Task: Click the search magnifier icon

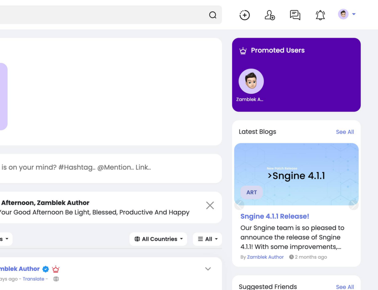Action: click(213, 15)
